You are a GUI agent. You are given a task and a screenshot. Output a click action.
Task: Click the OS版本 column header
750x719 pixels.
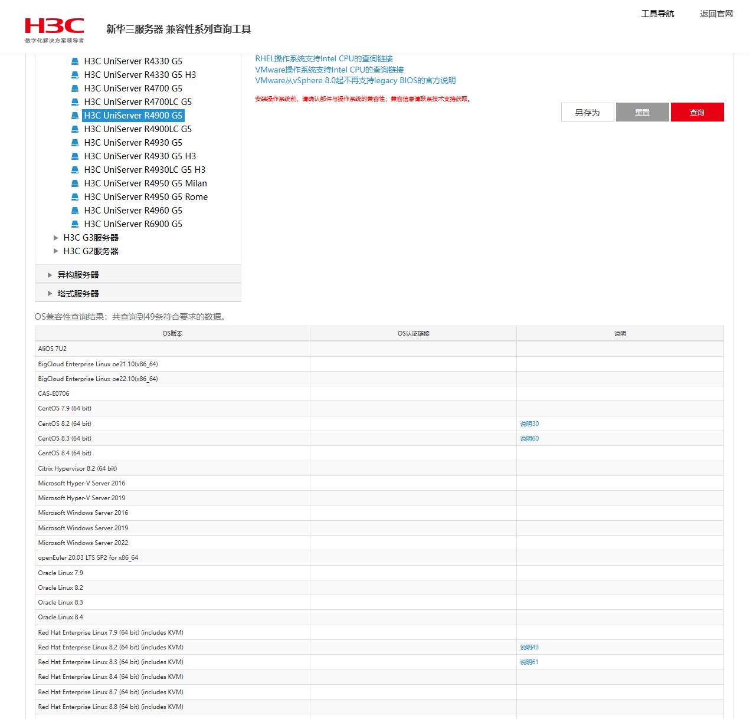pyautogui.click(x=172, y=333)
